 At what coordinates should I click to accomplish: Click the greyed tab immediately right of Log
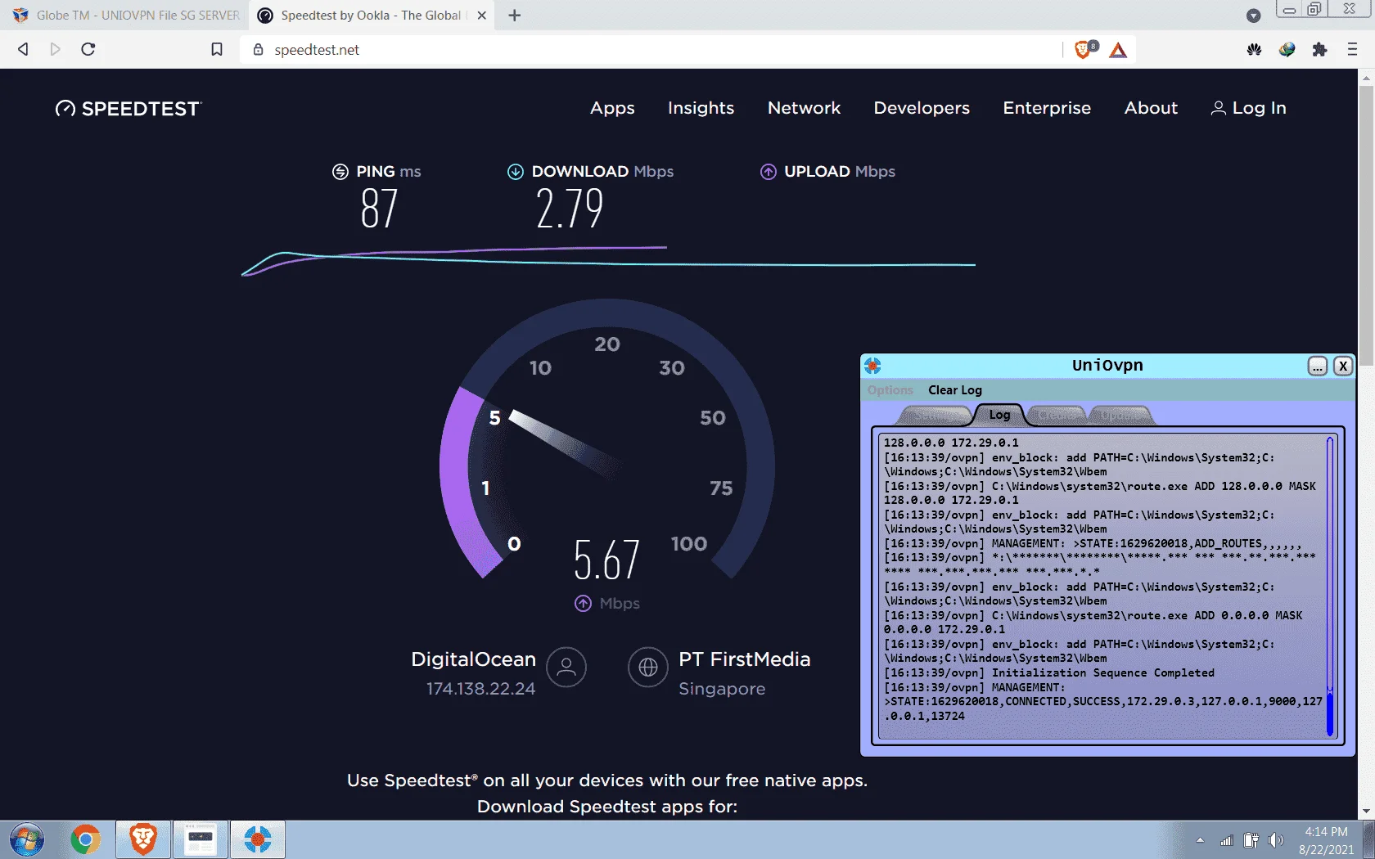1057,416
